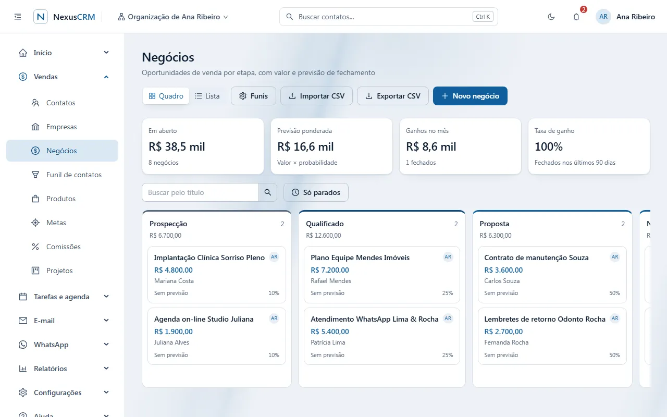Select Negócios in the sidebar menu
Image resolution: width=667 pixels, height=417 pixels.
(x=62, y=151)
